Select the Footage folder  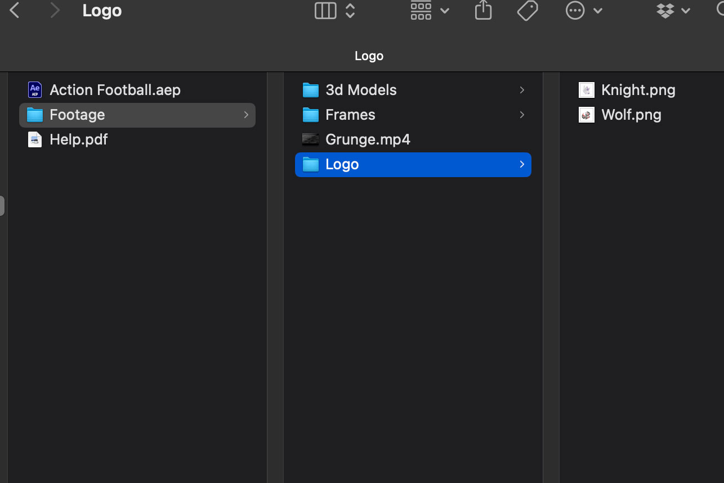[77, 115]
